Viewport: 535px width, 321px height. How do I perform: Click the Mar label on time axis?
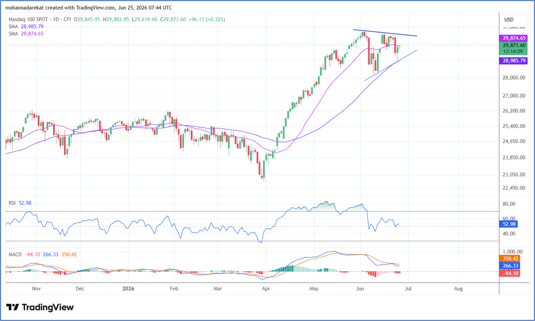pos(218,289)
